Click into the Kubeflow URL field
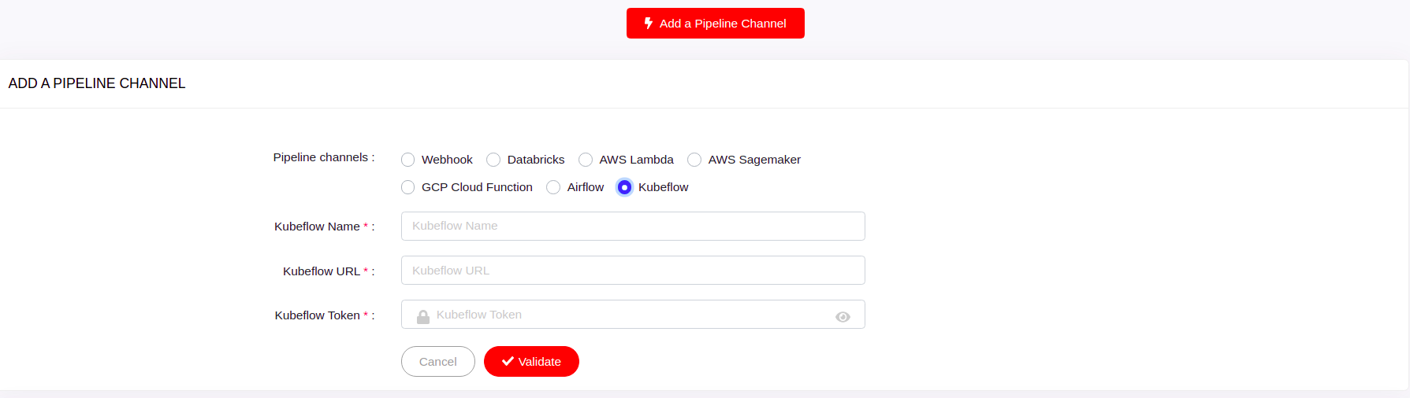The height and width of the screenshot is (398, 1410). point(632,271)
